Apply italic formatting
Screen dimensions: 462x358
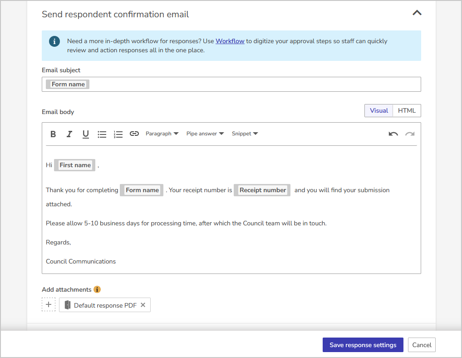(69, 134)
